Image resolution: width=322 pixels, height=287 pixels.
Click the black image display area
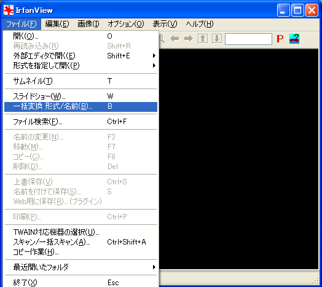coord(238,159)
